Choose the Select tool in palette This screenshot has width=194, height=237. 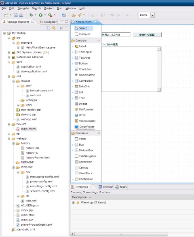pyautogui.click(x=83, y=28)
